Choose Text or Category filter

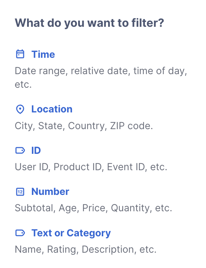tap(71, 233)
